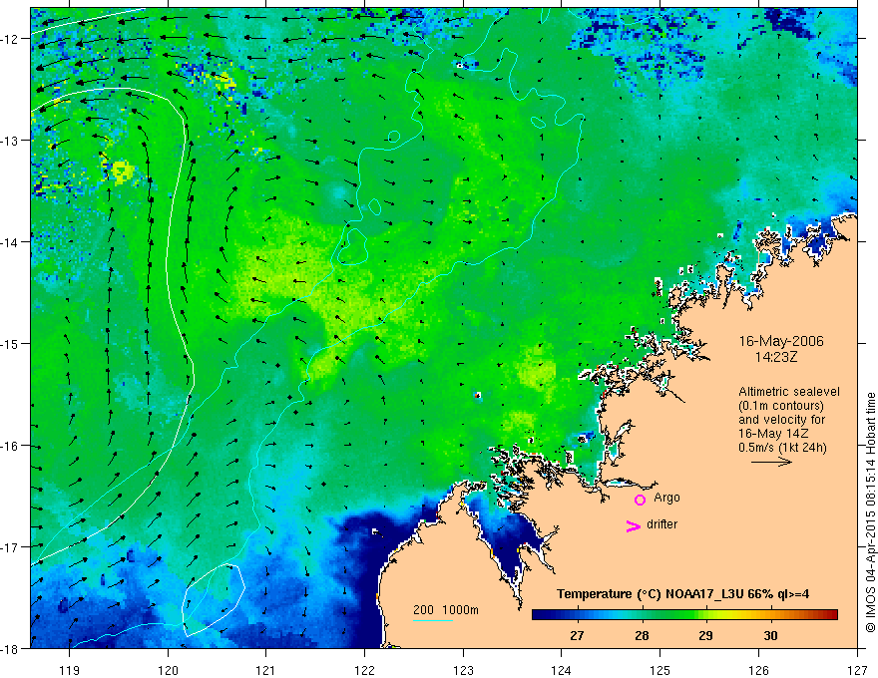Screen dimensions: 878x678
Task: Click the temperature color bar
Action: click(x=684, y=615)
